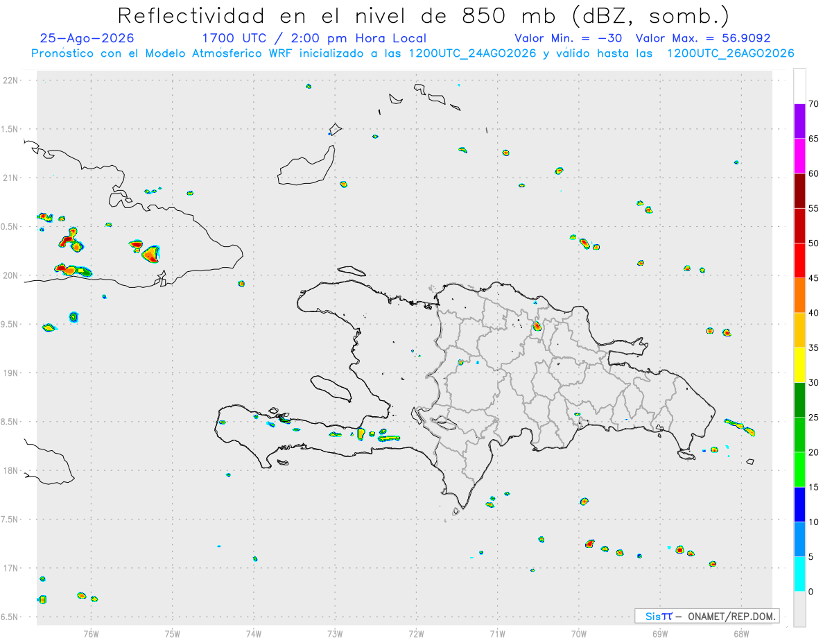The image size is (832, 643).
Task: Select the '18N' latitude axis label
Action: pos(11,470)
